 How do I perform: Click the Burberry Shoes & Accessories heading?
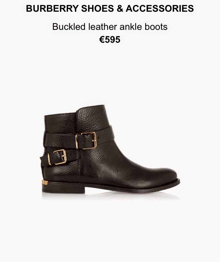[x=110, y=8]
